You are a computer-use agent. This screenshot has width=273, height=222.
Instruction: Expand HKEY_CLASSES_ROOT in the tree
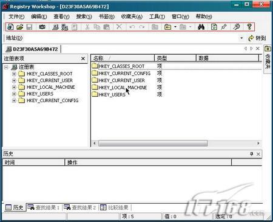tap(14, 74)
